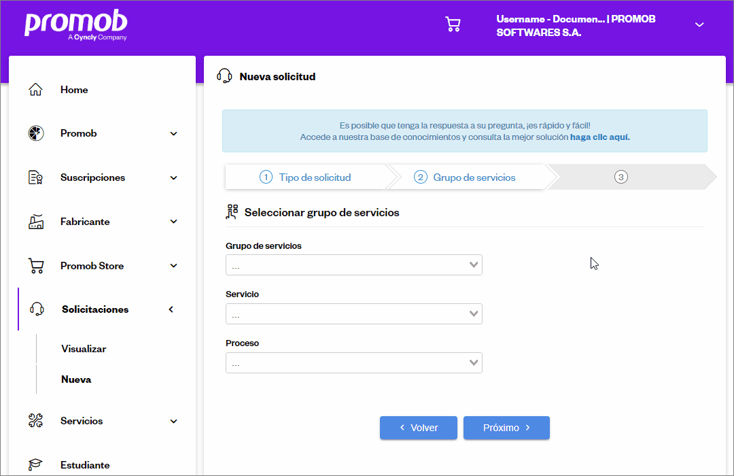Select Fabricante menu item

coord(85,222)
